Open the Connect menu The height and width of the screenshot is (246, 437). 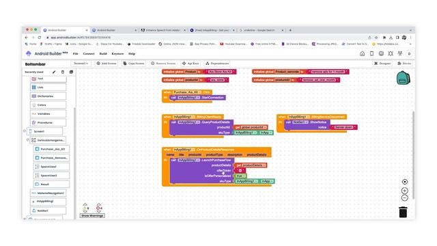pos(89,54)
